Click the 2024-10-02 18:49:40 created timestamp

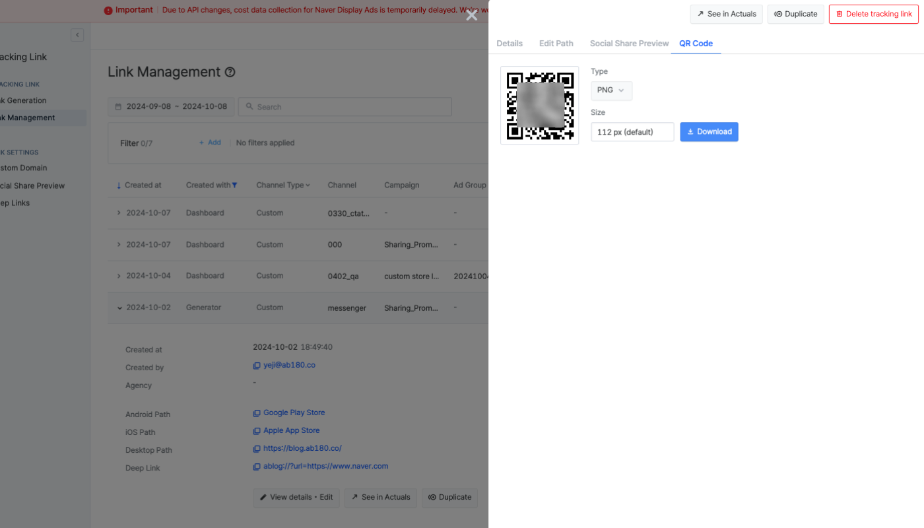292,347
